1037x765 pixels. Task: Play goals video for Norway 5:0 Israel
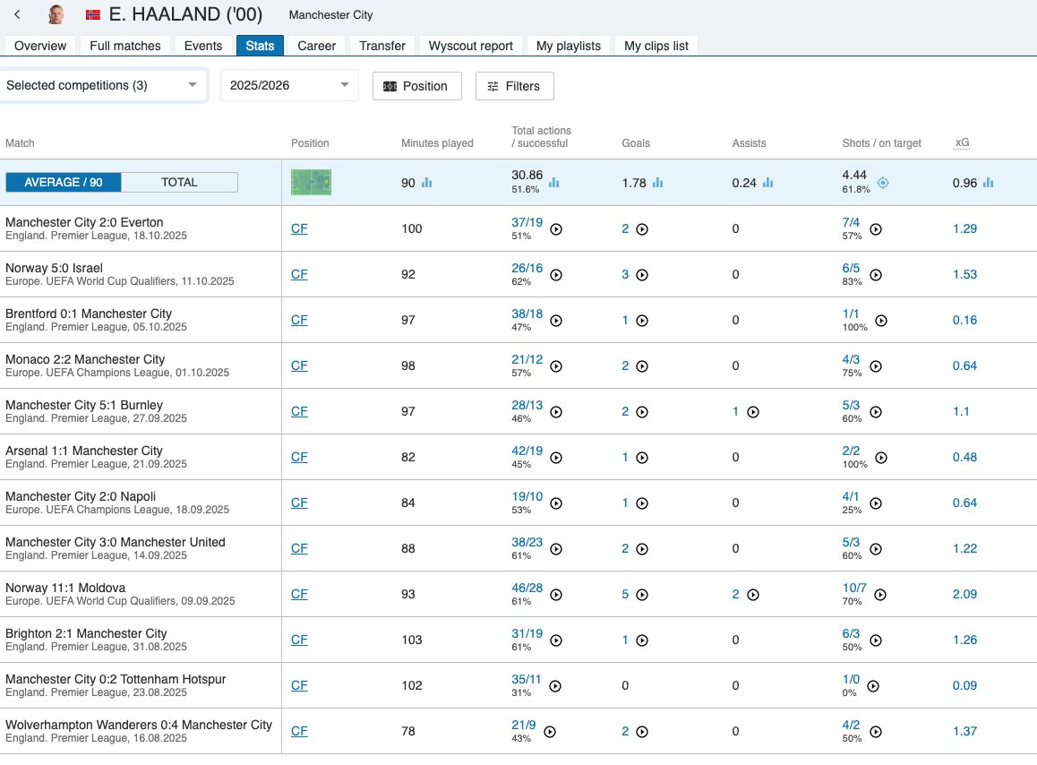point(642,275)
